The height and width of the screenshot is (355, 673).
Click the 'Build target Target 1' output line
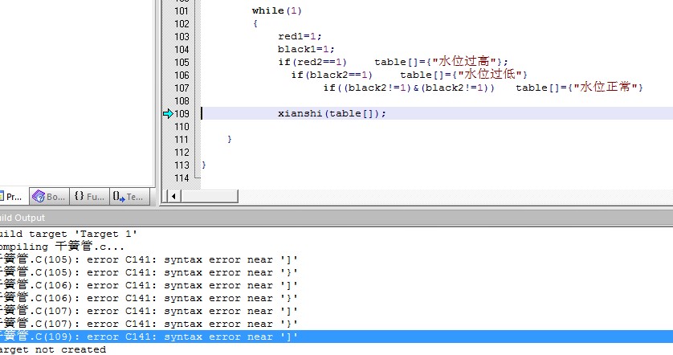(69, 234)
